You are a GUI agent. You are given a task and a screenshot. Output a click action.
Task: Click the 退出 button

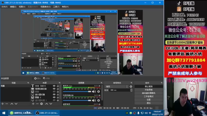click(x=149, y=103)
